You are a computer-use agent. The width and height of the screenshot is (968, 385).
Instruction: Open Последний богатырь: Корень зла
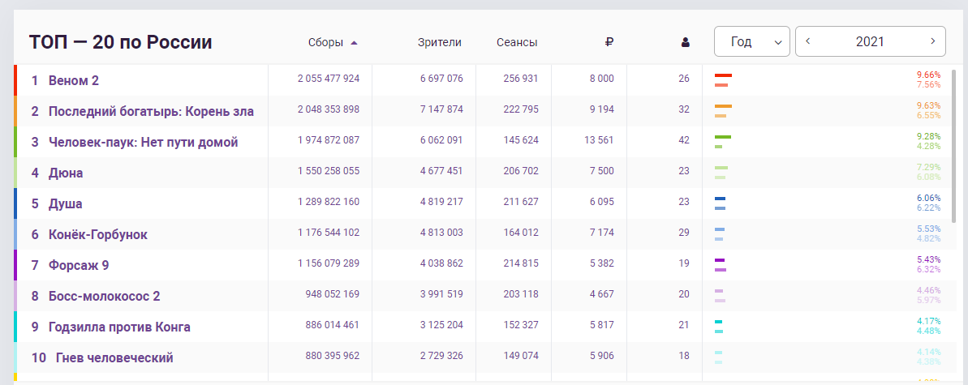(x=151, y=111)
